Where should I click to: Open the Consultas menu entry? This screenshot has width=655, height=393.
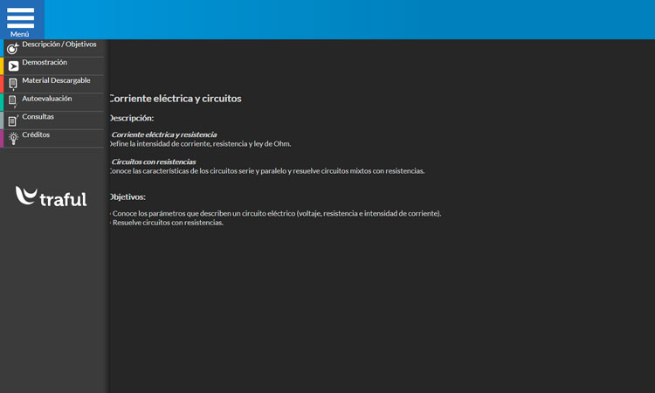point(38,117)
